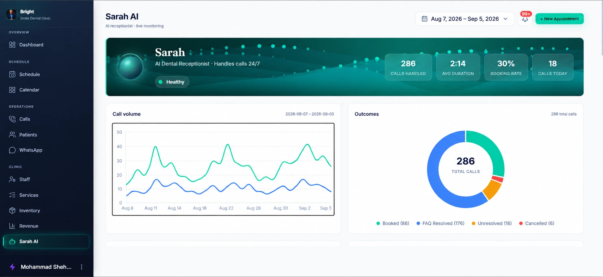Click the calendar icon in date range
Viewport: 603px width, 277px height.
[424, 19]
